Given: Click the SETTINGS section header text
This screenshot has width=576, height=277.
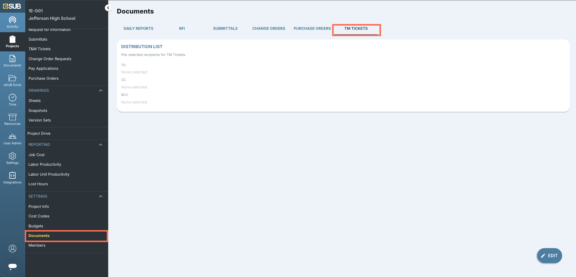Looking at the screenshot, I should [38, 196].
